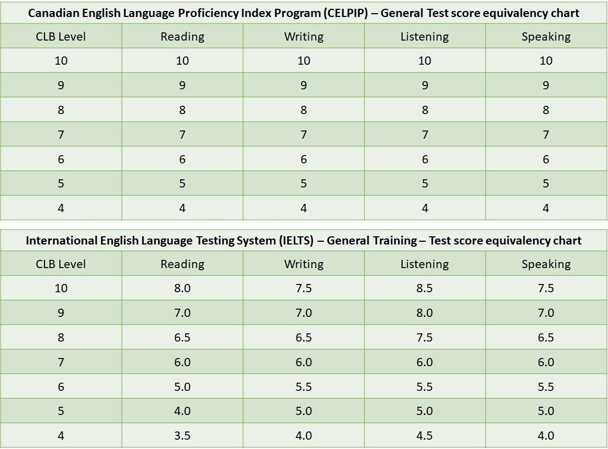Select IELTS Speaking score 7.5
The image size is (608, 449).
[546, 288]
